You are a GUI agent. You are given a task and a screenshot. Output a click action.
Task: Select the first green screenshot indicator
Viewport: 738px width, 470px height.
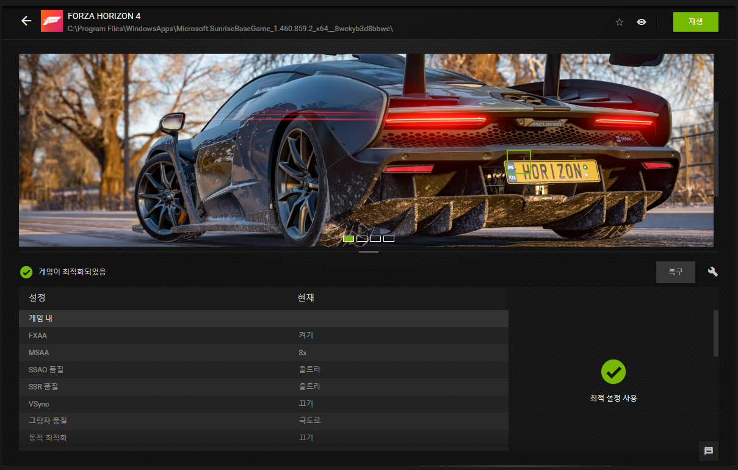(349, 239)
